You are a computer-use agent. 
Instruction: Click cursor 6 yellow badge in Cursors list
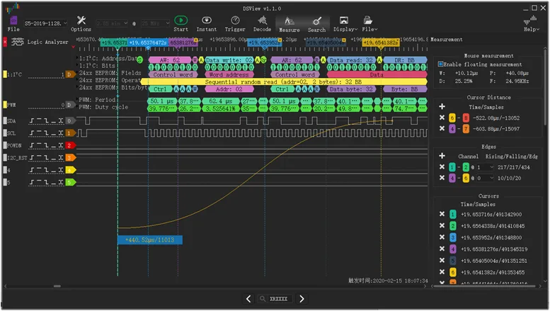pos(453,272)
